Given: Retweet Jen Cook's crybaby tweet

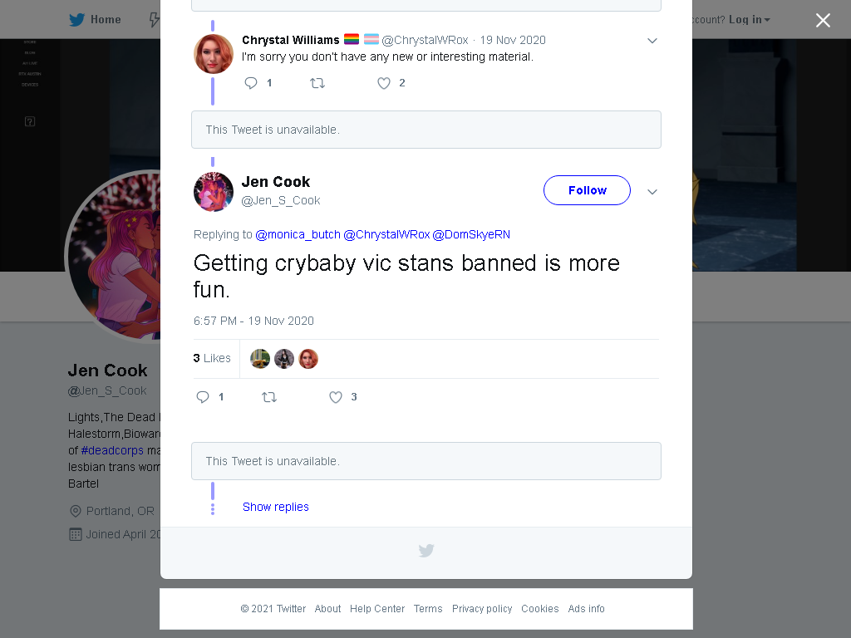Looking at the screenshot, I should click(269, 397).
